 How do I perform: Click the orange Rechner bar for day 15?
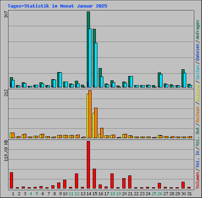(96, 123)
